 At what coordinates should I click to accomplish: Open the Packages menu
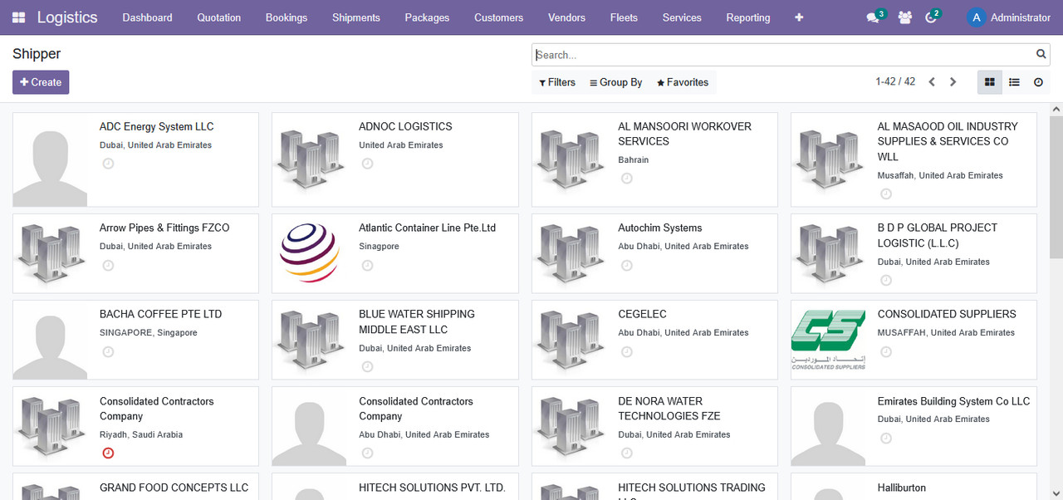click(x=427, y=17)
